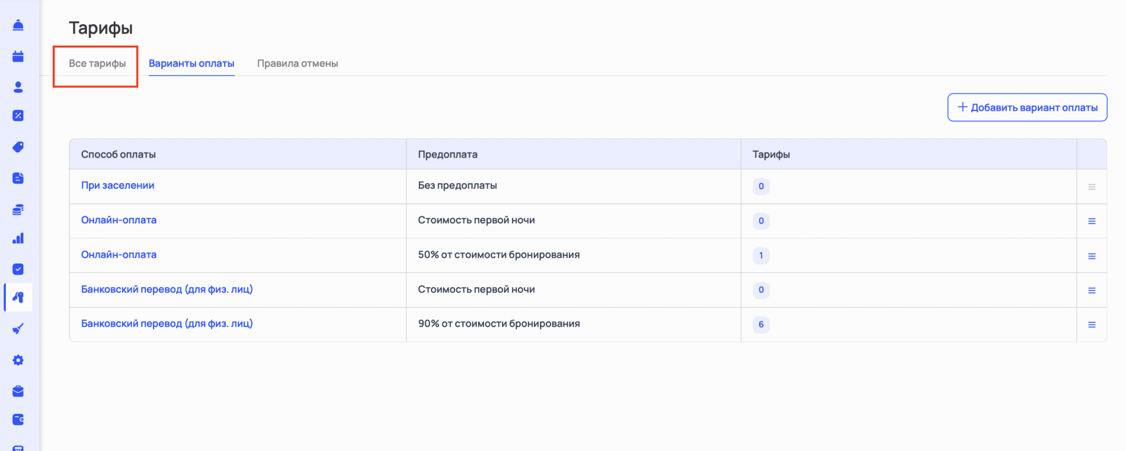Click the wallet icon in sidebar
The image size is (1126, 451).
(18, 419)
